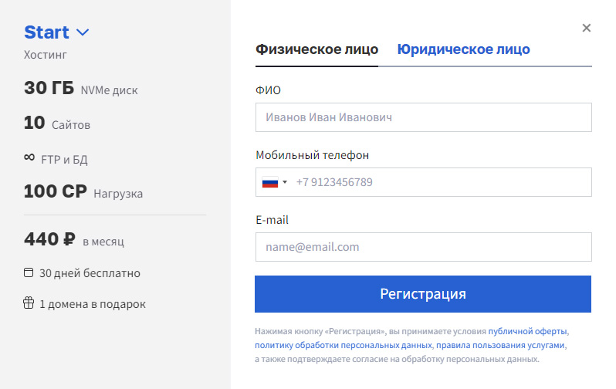Click the 30 ГБ NVMe диск text
Image resolution: width=616 pixels, height=389 pixels.
pyautogui.click(x=80, y=88)
